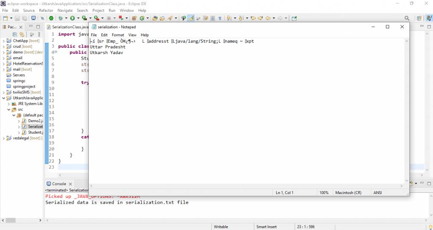
Task: Click the Notepad horizontal scrollbar right arrow
Action: click(x=401, y=186)
